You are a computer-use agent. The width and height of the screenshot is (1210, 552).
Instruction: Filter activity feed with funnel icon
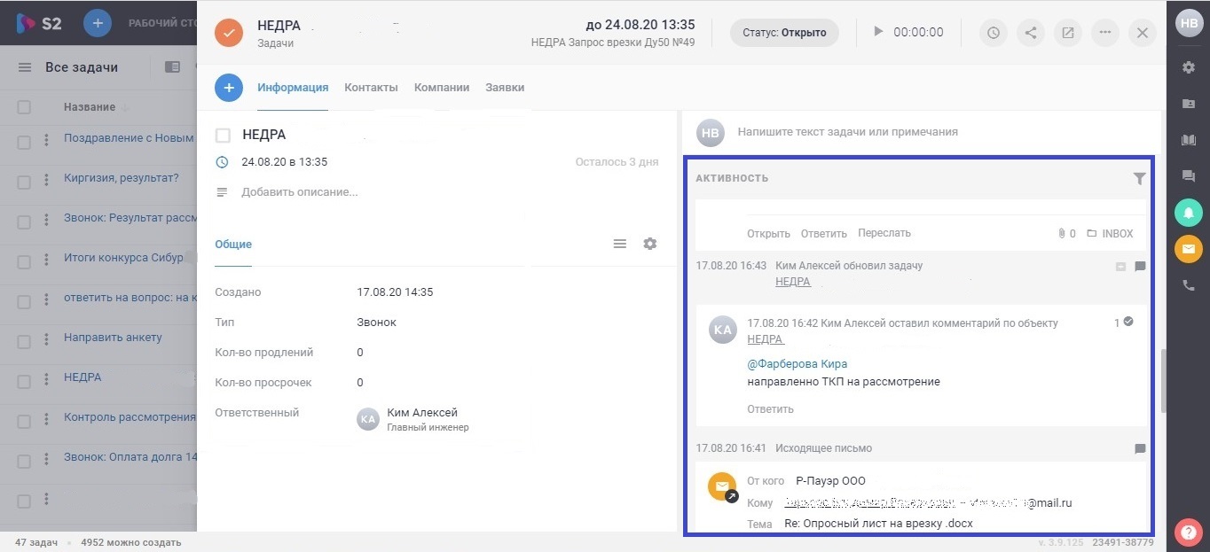tap(1139, 178)
